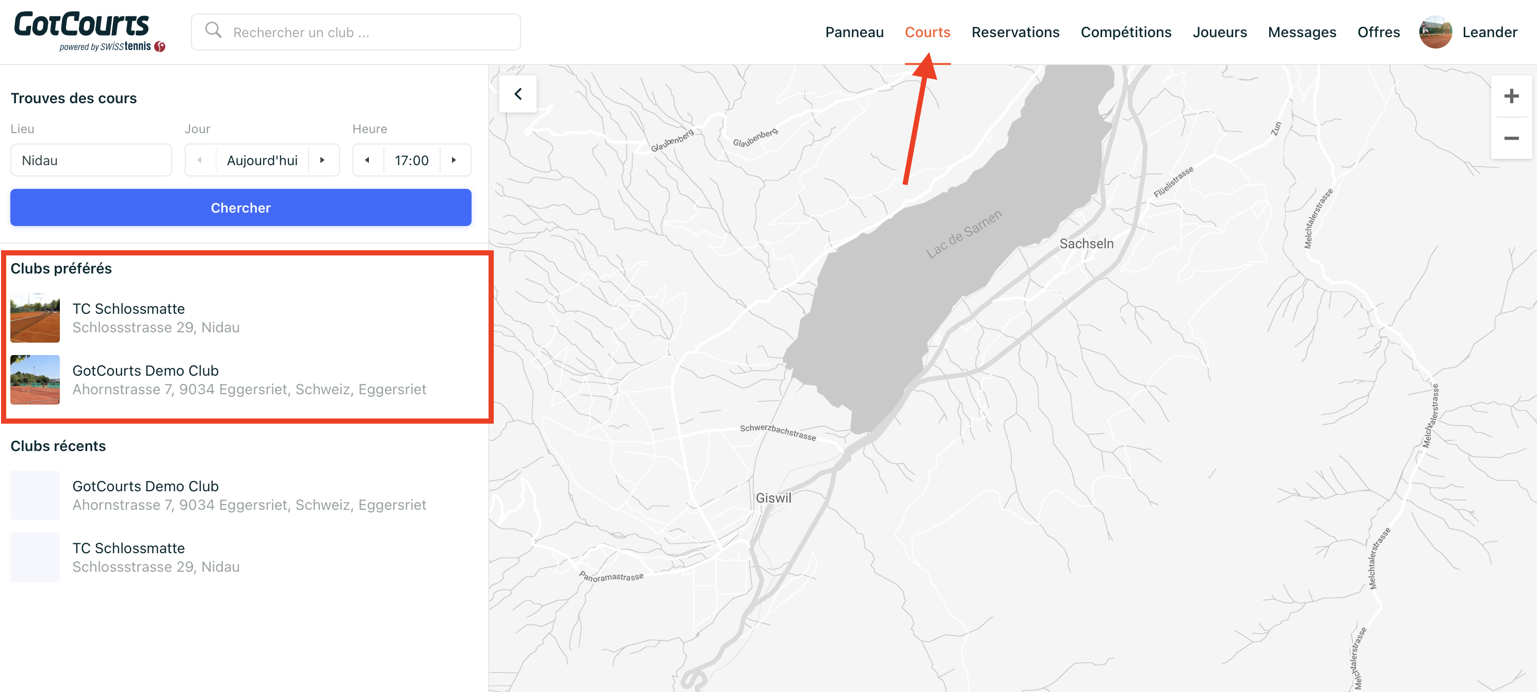The height and width of the screenshot is (692, 1537).
Task: Click the Schwerzbachstrasse map label
Action: tap(778, 432)
